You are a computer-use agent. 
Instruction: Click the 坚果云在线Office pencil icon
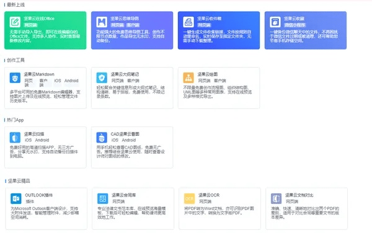(x=15, y=22)
